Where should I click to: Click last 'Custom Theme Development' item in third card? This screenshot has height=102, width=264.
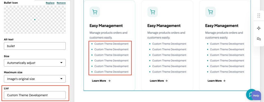[x=227, y=72]
